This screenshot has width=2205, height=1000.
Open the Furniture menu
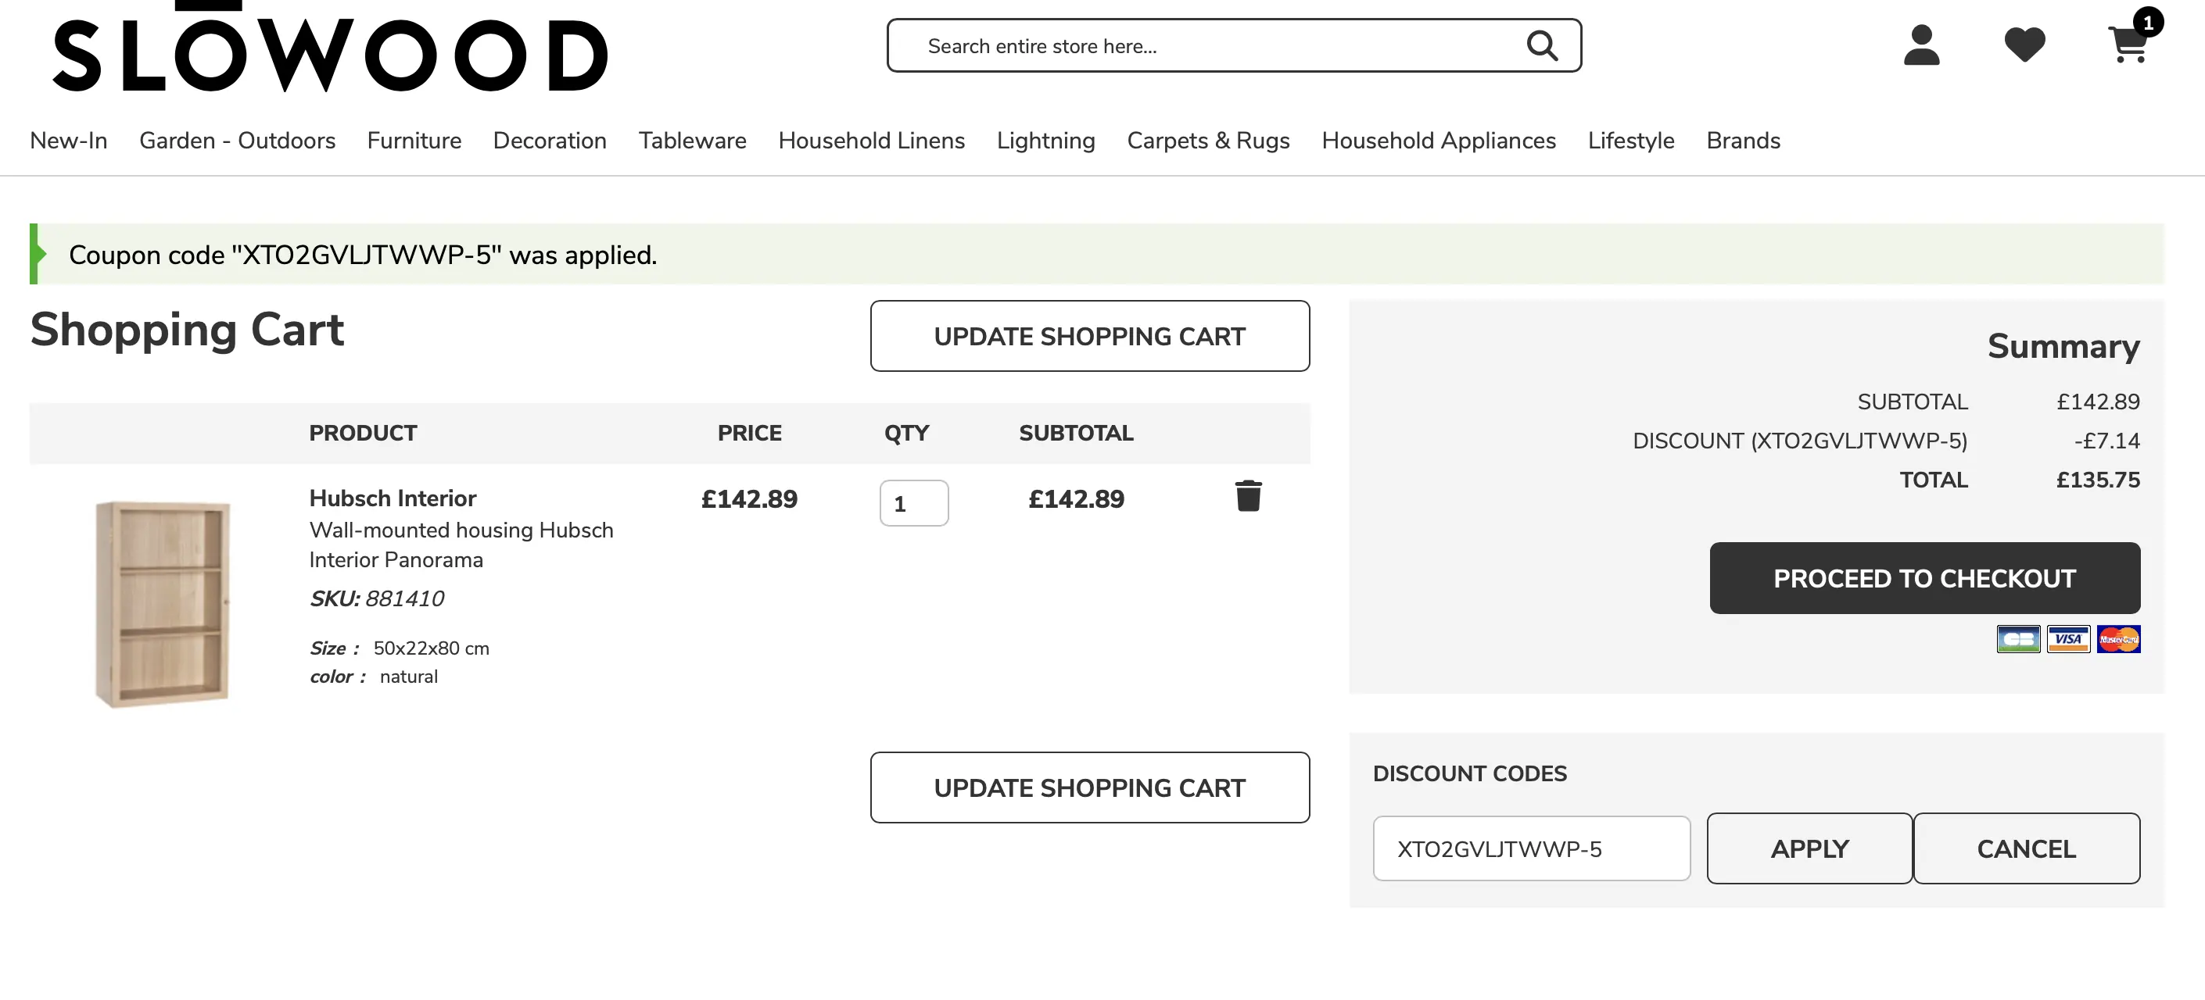[x=414, y=141]
